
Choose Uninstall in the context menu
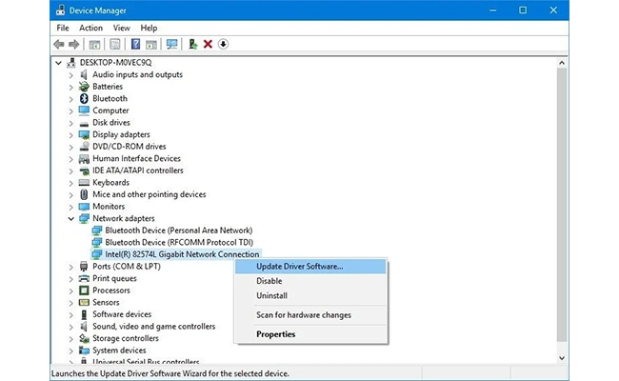pos(310,295)
